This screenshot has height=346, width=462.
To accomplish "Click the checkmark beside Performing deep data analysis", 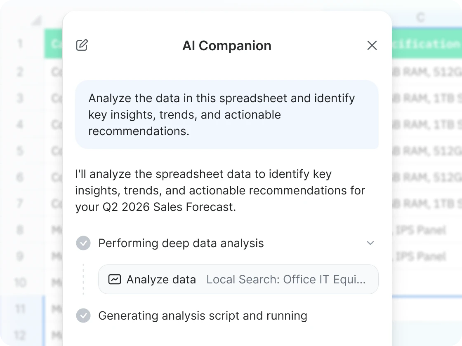I will 83,243.
